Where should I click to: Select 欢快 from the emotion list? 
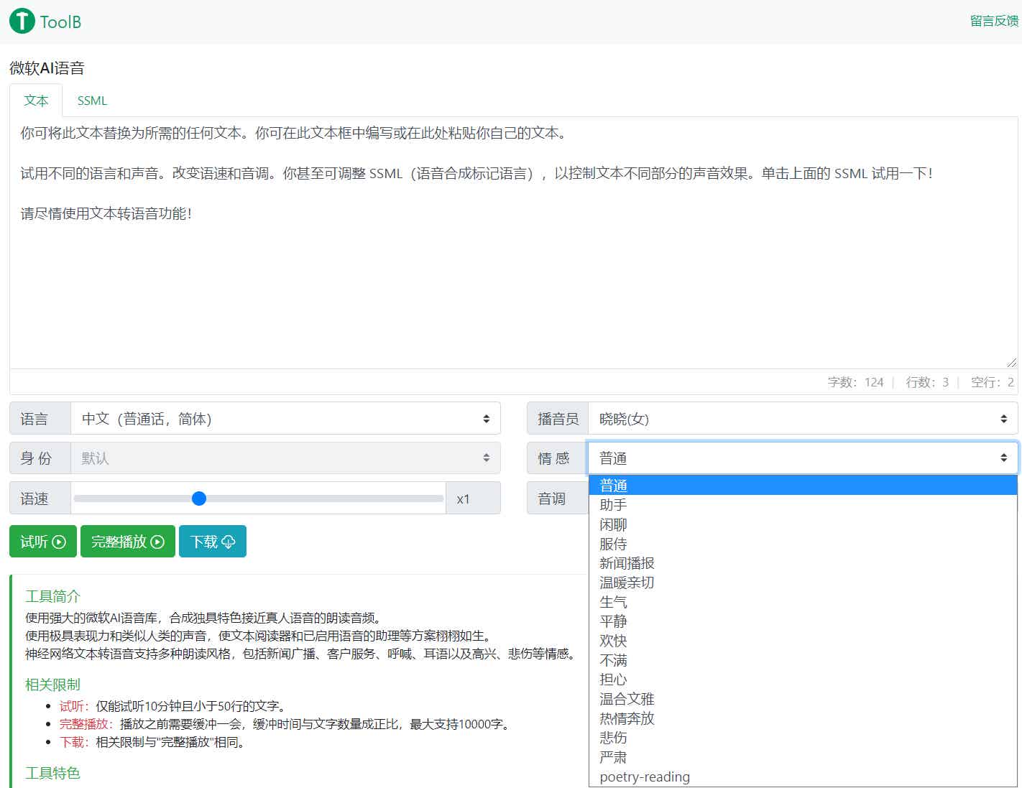click(x=613, y=641)
